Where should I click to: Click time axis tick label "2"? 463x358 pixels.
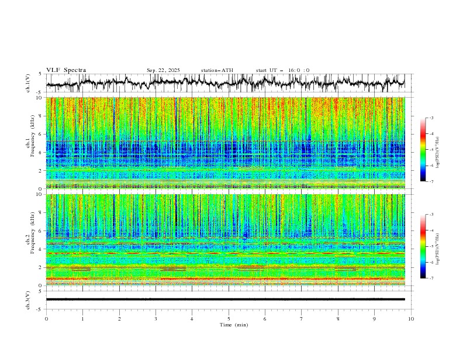point(119,319)
